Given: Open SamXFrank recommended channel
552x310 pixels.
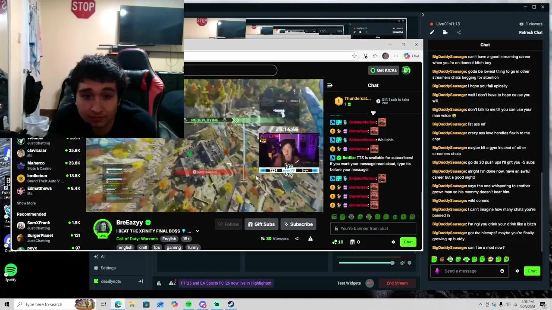Looking at the screenshot, I should coord(48,225).
